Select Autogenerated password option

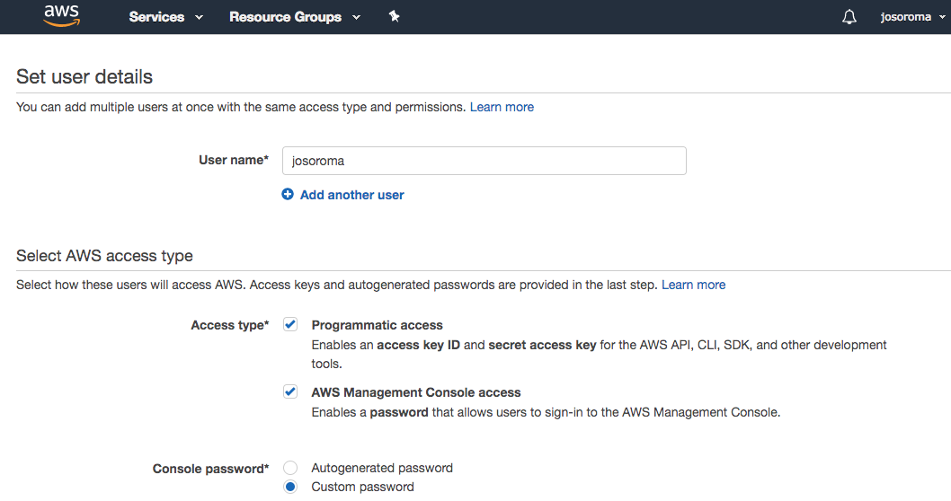point(290,468)
